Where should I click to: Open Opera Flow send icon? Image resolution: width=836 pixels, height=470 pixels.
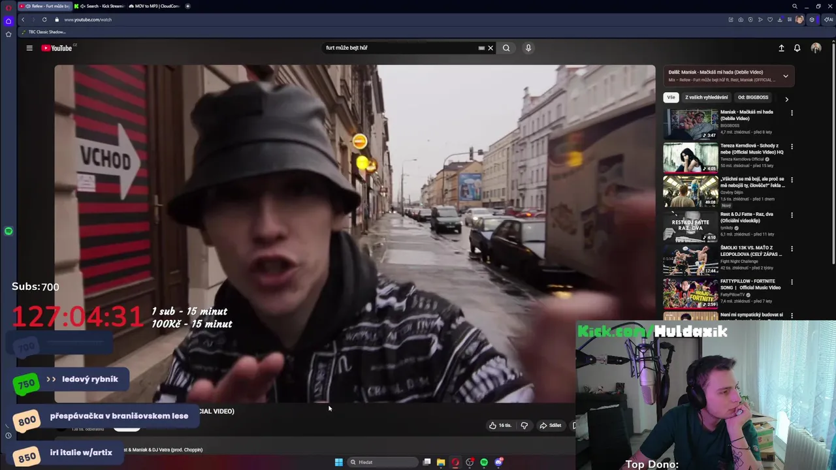click(760, 20)
